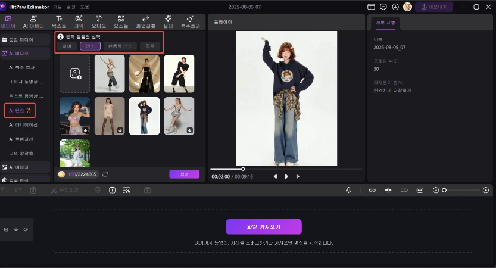Screen dimensions: 496x268
Task: Open the 자막 (Subtitles) tab
Action: tap(79, 22)
